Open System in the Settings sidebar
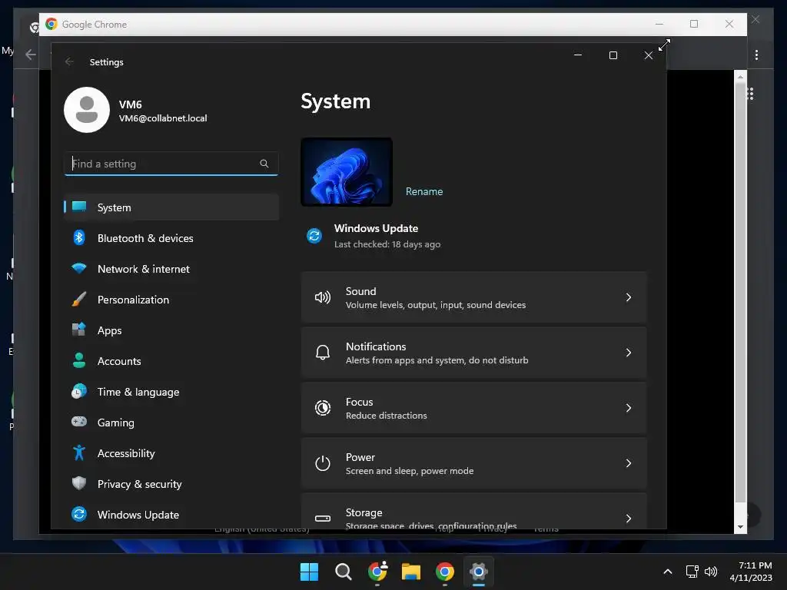The image size is (787, 590). pos(171,207)
